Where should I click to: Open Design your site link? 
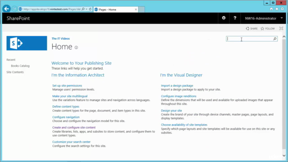tap(171, 111)
